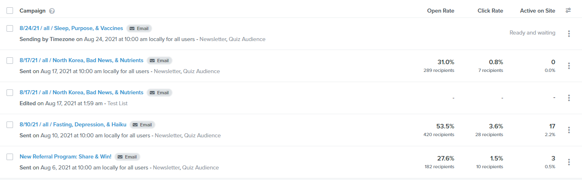Sort by Click Rate column header
This screenshot has height=180, width=582.
click(x=490, y=11)
